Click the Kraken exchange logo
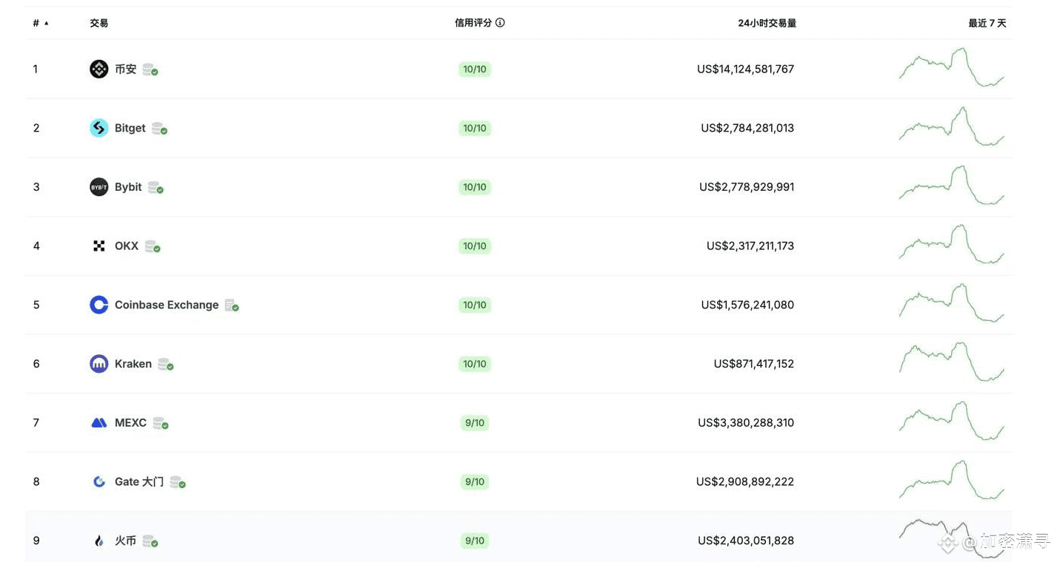The width and height of the screenshot is (1057, 562). tap(99, 364)
